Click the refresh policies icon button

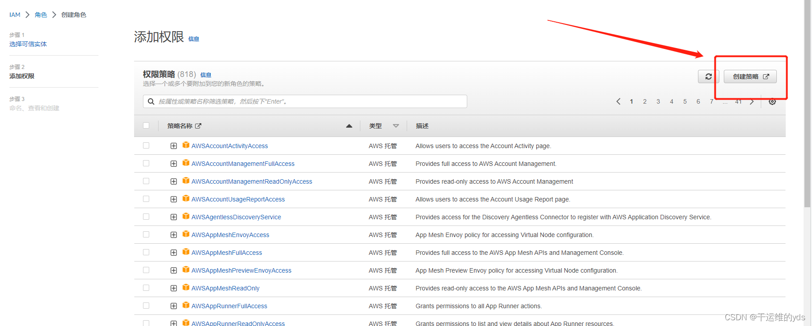click(708, 76)
